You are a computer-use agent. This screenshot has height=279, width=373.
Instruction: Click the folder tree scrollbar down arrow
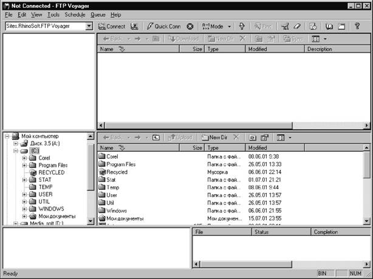point(91,221)
